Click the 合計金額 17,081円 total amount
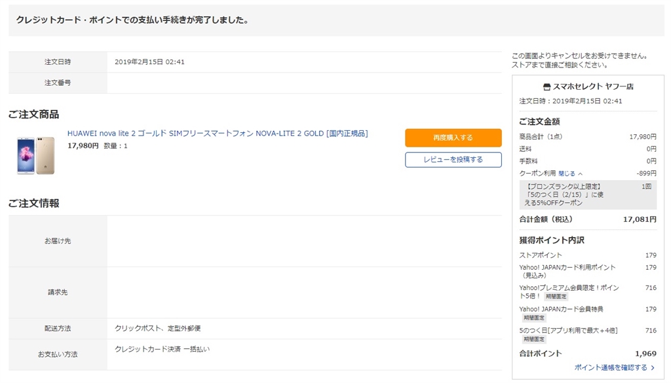 coord(639,219)
